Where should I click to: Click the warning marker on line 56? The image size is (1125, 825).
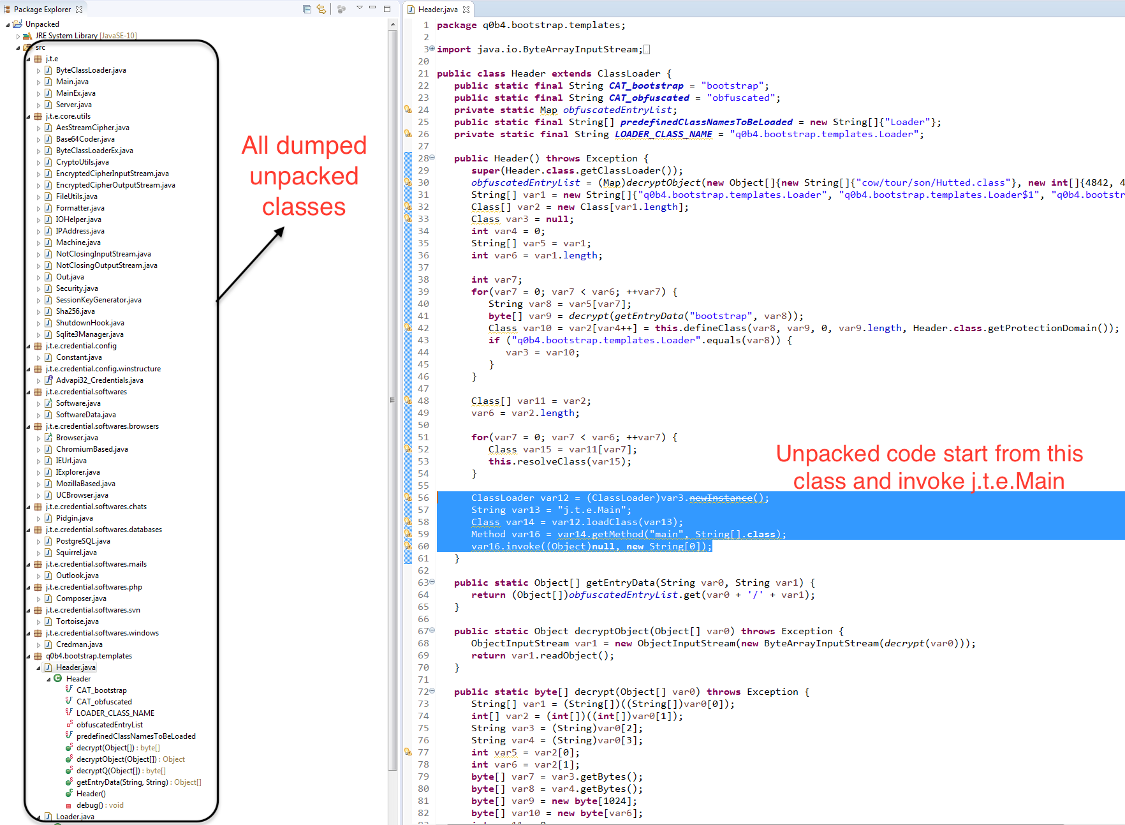(408, 498)
